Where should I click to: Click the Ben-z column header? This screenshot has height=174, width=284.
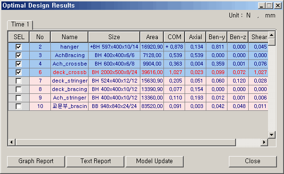click(x=238, y=37)
